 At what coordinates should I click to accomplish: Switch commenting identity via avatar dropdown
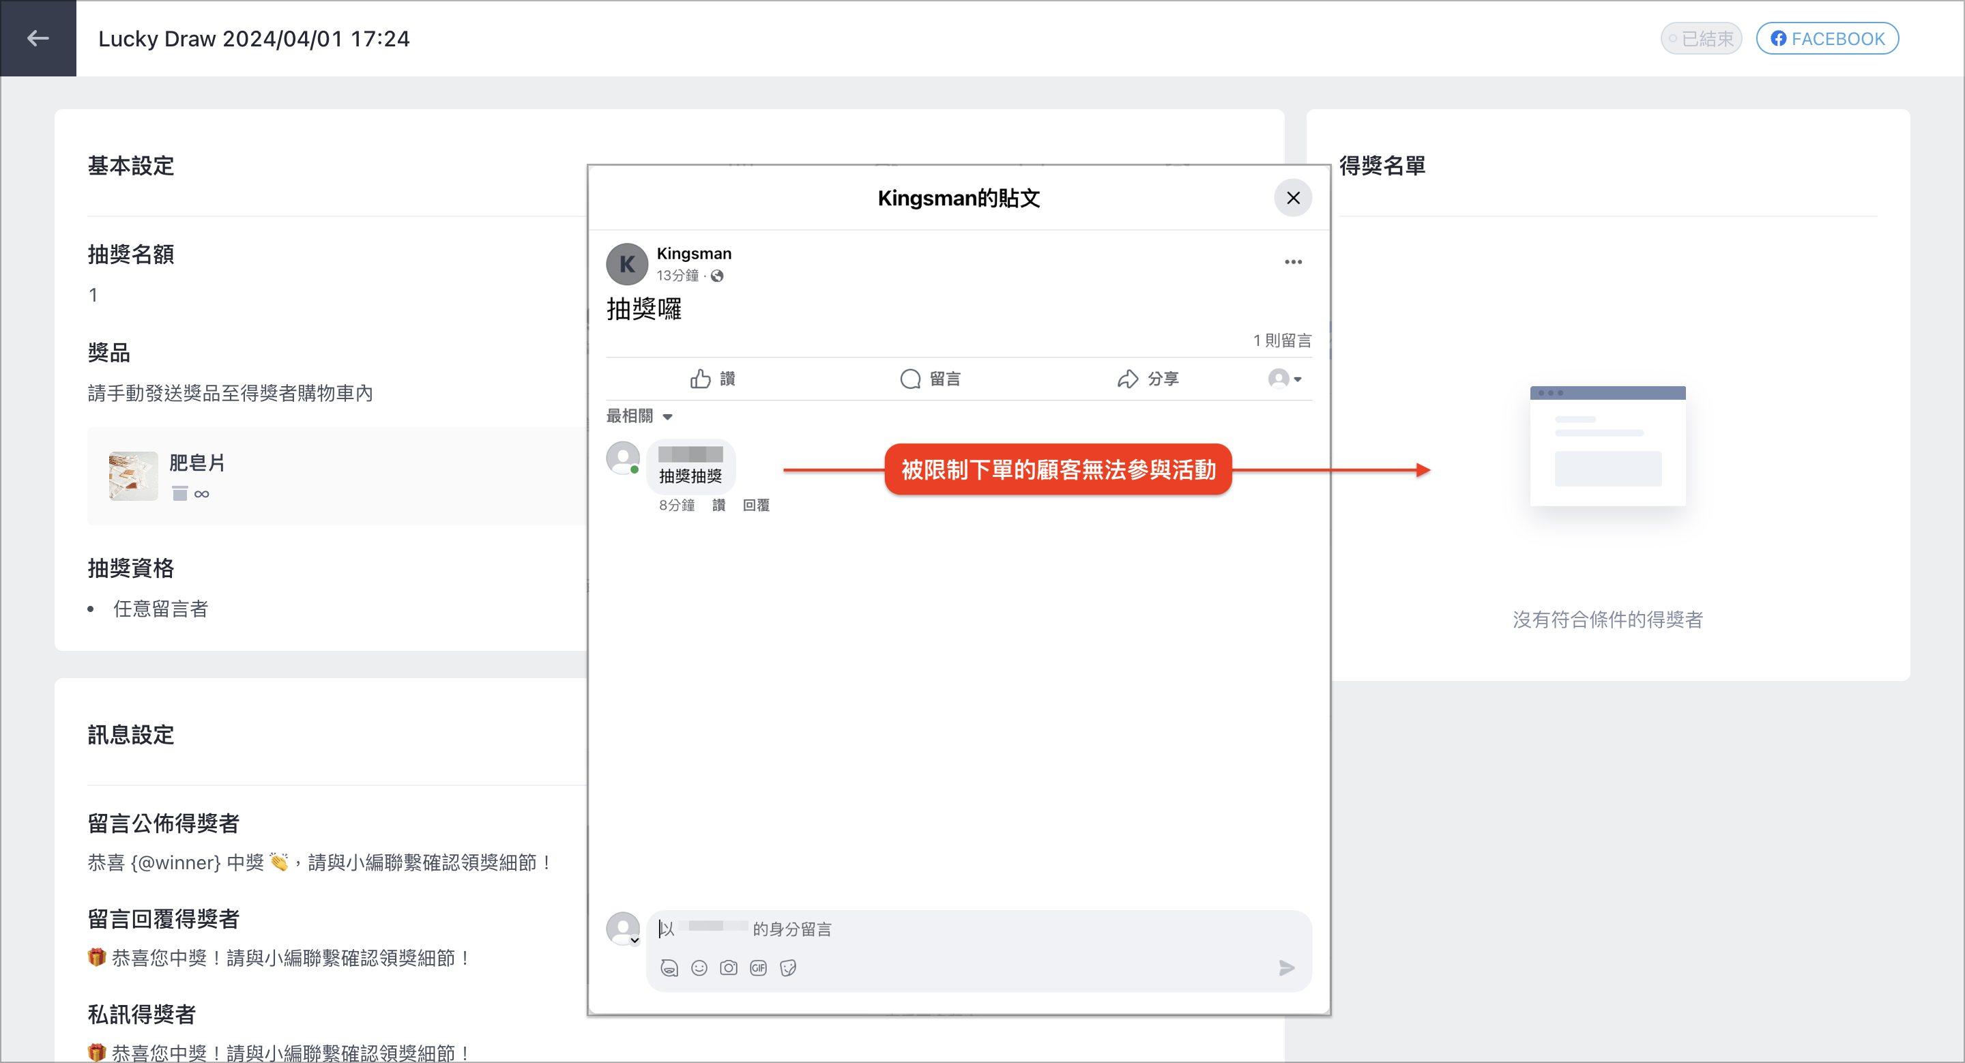(622, 929)
